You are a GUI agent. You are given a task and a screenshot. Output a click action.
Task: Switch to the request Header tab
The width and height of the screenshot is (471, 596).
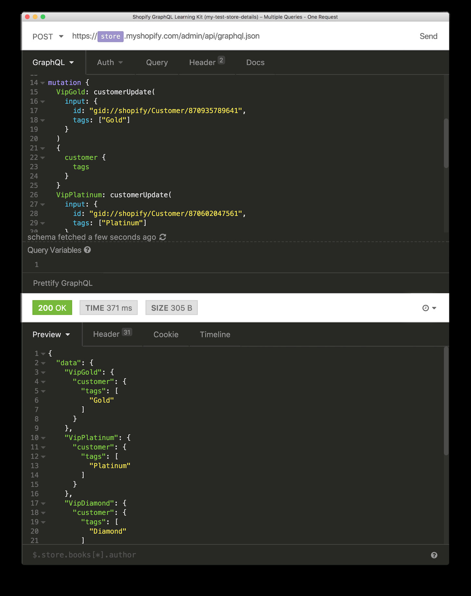click(x=207, y=62)
